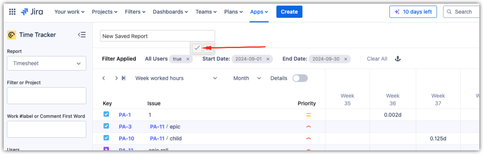
Task: Remove the All Users true filter
Action: [x=188, y=59]
